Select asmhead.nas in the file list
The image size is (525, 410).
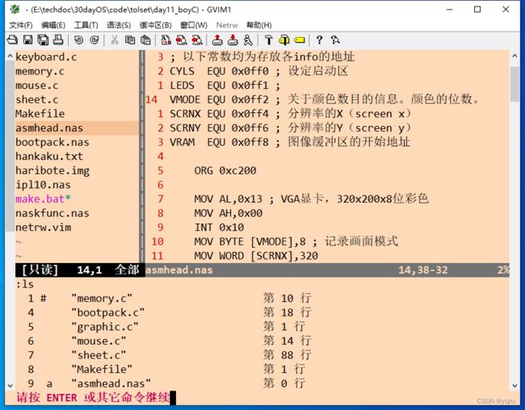(x=77, y=128)
